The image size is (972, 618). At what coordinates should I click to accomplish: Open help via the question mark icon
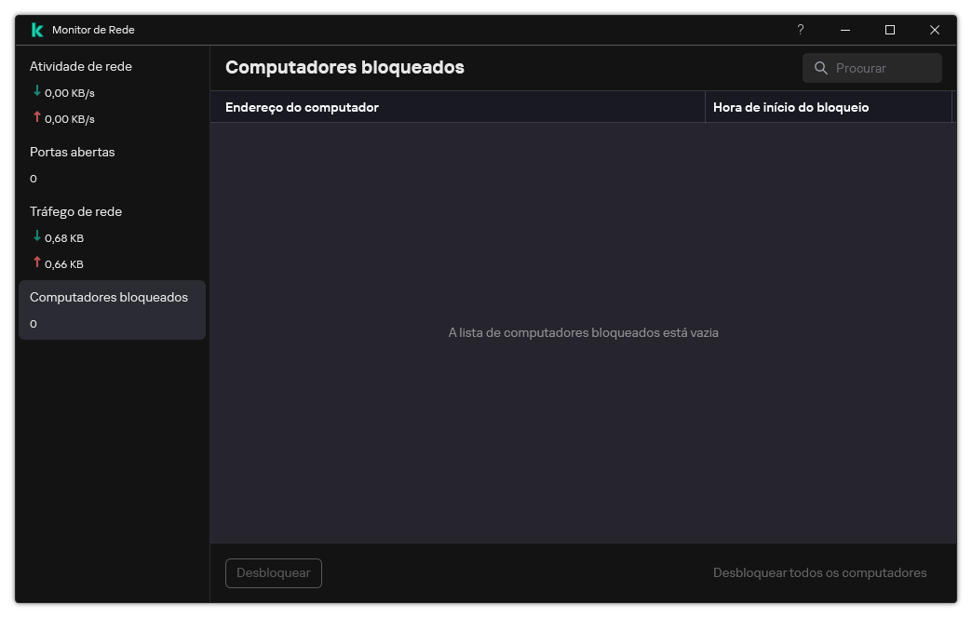click(800, 30)
